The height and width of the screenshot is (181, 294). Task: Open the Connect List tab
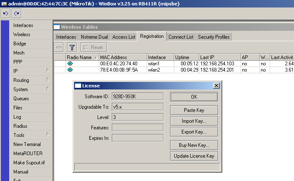pos(181,37)
